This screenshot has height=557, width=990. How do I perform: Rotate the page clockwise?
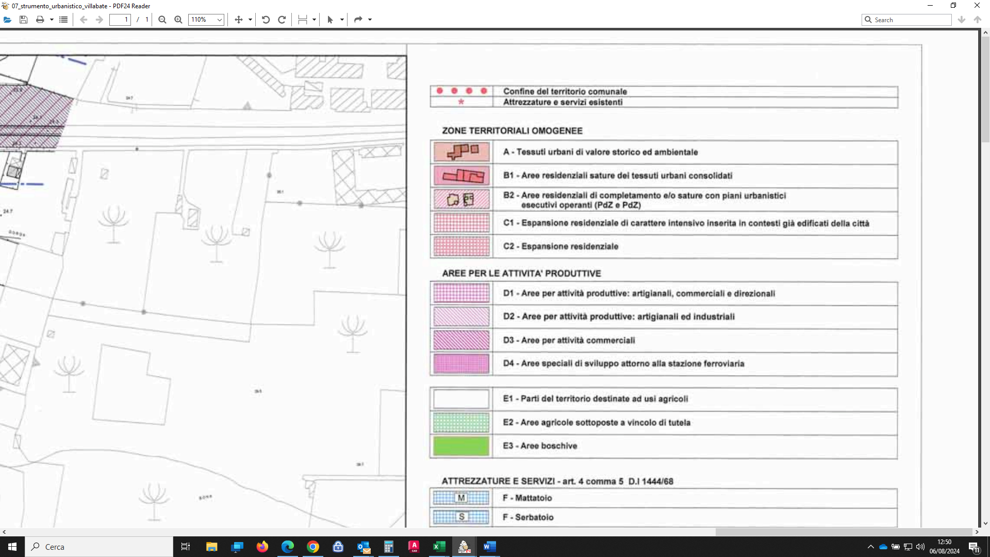click(x=282, y=20)
